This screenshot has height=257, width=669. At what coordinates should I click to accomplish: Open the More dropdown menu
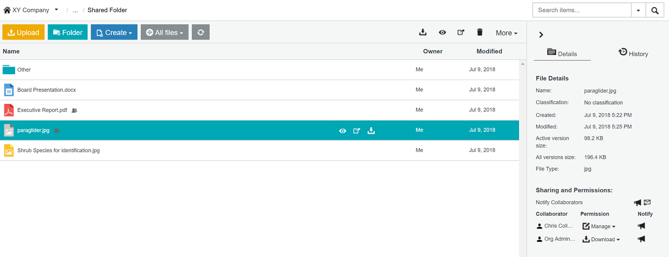point(506,33)
